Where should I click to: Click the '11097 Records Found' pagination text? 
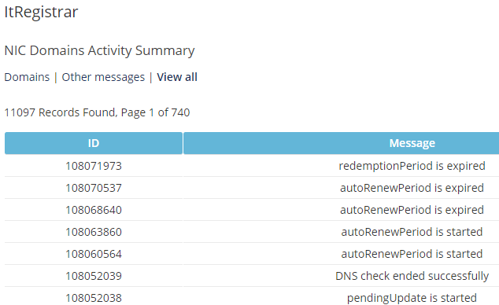pyautogui.click(x=97, y=112)
